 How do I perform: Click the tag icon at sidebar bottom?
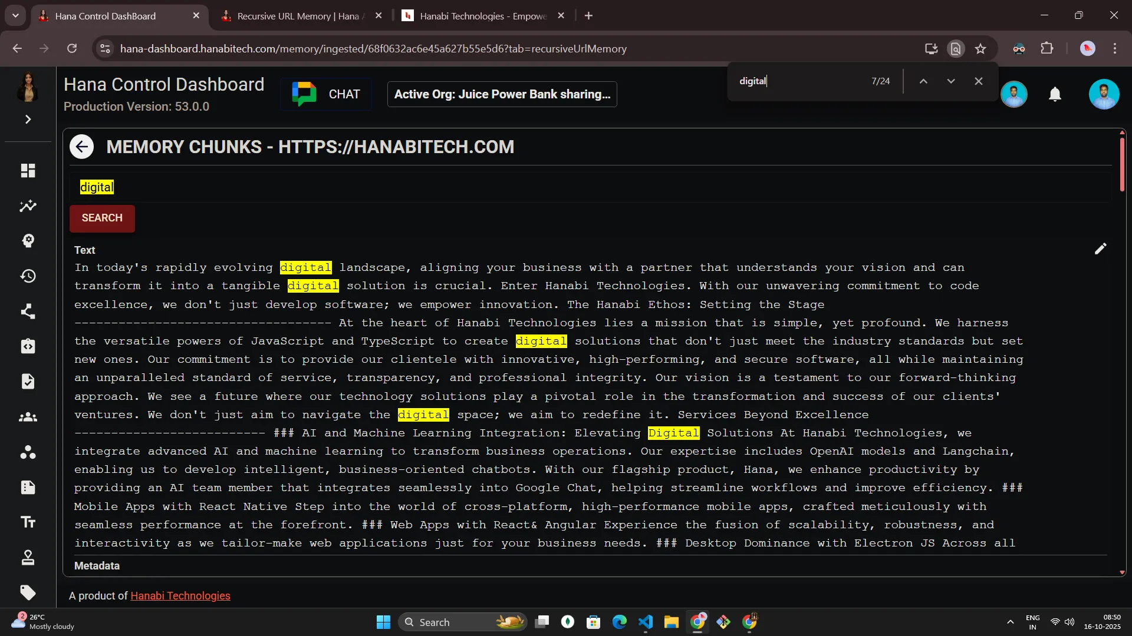click(28, 592)
